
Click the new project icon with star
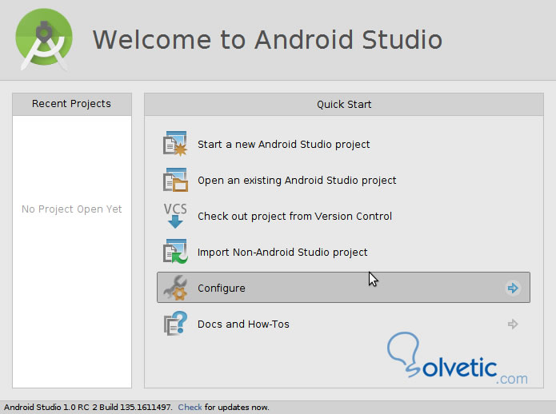[175, 143]
